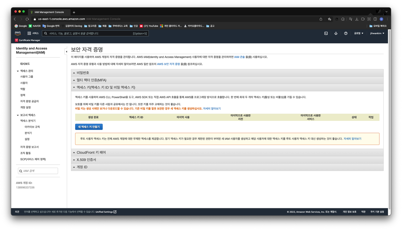The image size is (402, 230).
Task: Open the 모바일 북마크 folder
Action: [378, 26]
